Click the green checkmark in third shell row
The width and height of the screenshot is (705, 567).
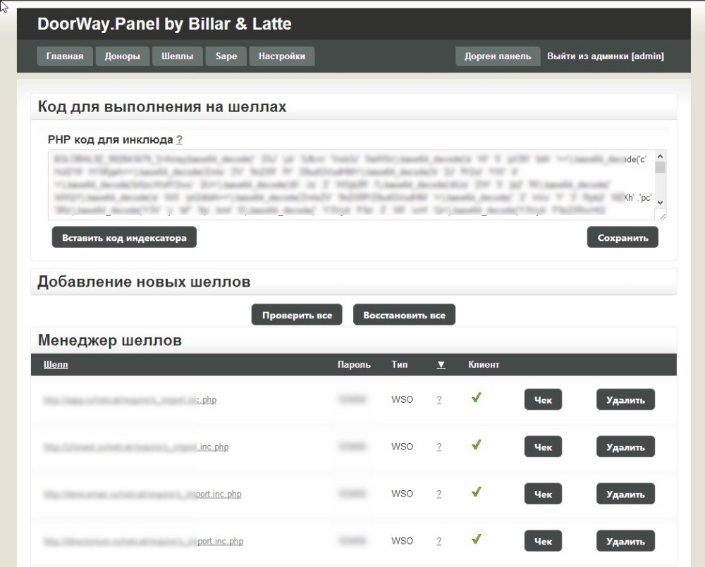pyautogui.click(x=477, y=492)
